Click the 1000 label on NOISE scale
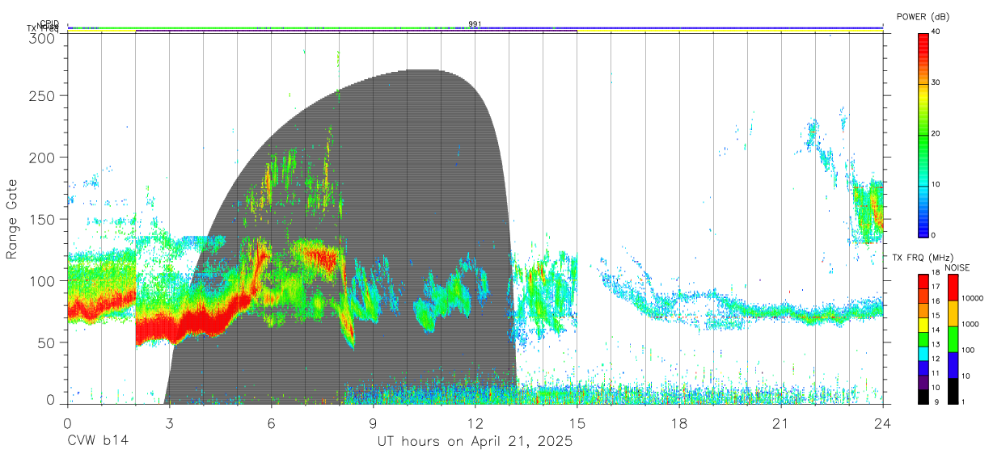Screen dimensions: 993x458 (969, 325)
